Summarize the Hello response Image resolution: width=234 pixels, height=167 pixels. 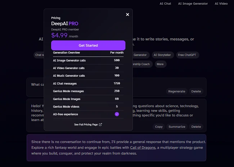[177, 127]
